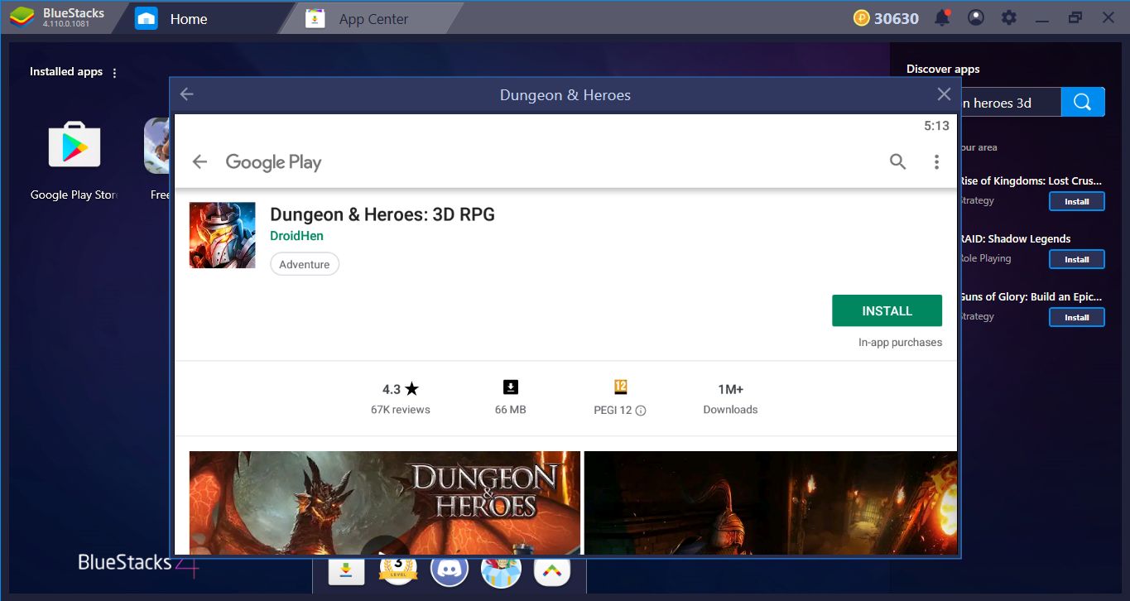1130x601 pixels.
Task: Open the DroidHen developer link
Action: pos(296,236)
